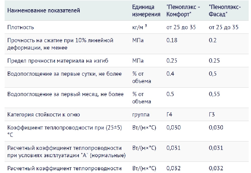The height and width of the screenshot is (173, 251).
Task: Click the 0,5 first-day absorption Фасад value
Action: pos(213,74)
